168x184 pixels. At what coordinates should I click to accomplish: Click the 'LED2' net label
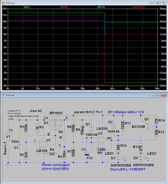[152, 153]
